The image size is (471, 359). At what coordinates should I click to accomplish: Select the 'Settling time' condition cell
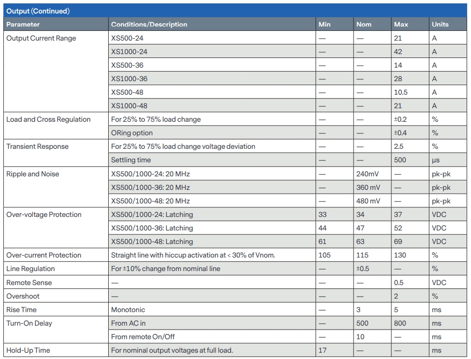131,160
